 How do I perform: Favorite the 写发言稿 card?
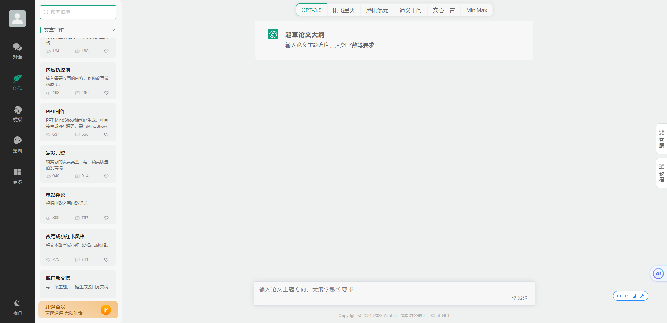pyautogui.click(x=106, y=176)
